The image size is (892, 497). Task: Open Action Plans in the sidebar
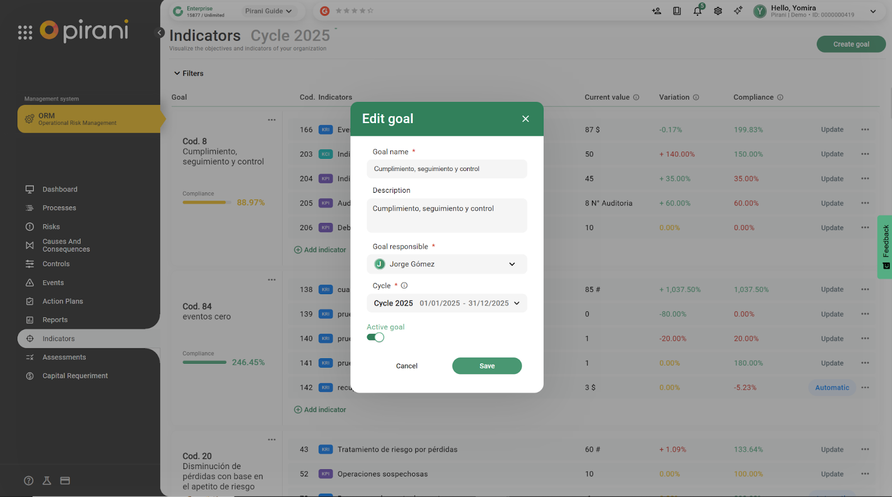point(62,301)
